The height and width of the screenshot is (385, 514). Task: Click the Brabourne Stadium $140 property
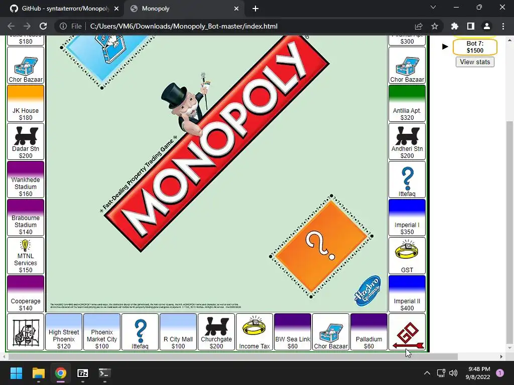click(x=26, y=218)
